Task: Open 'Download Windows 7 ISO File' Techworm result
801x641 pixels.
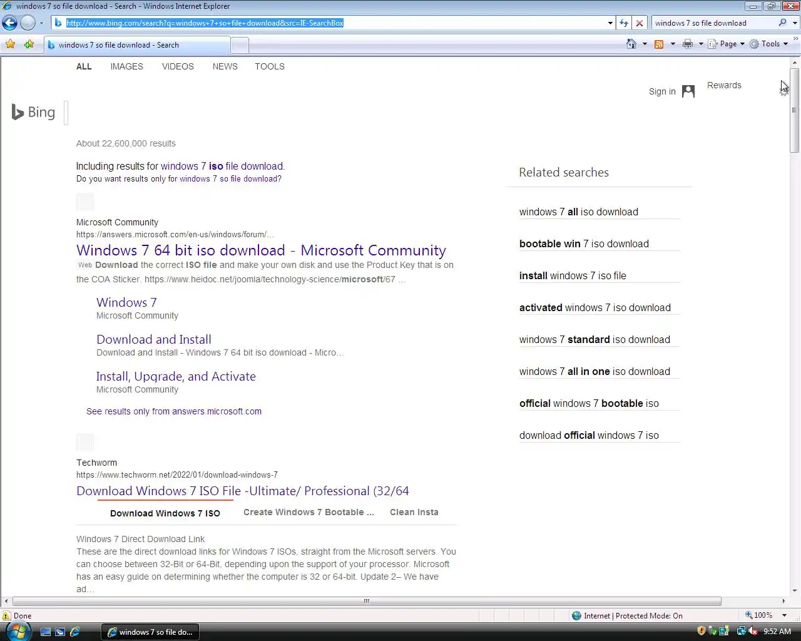Action: click(243, 491)
